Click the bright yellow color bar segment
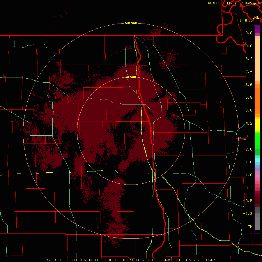The image size is (262, 262). [x=257, y=125]
